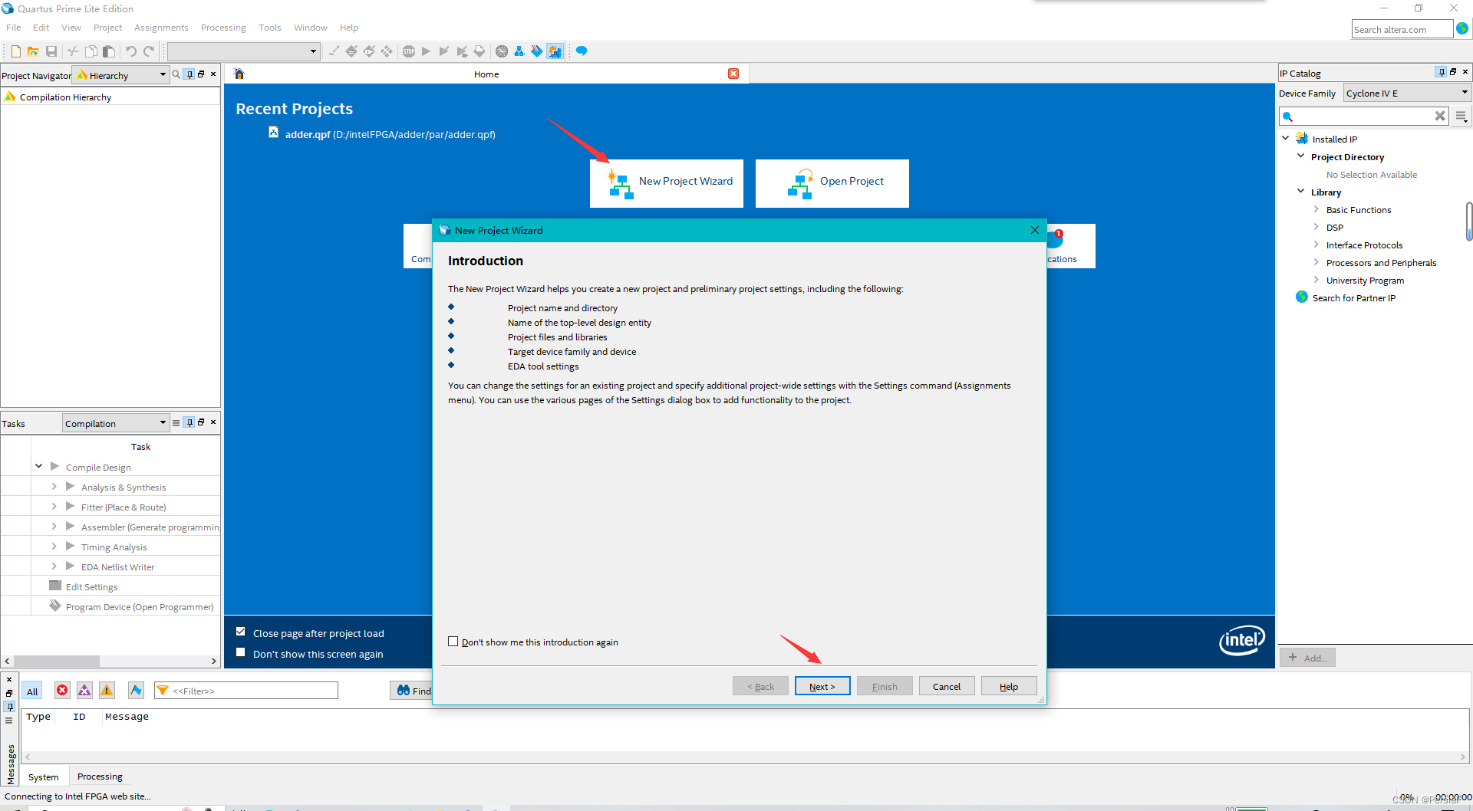Screen dimensions: 1473x811
Task: Click the Save toolbar icon
Action: coord(51,51)
